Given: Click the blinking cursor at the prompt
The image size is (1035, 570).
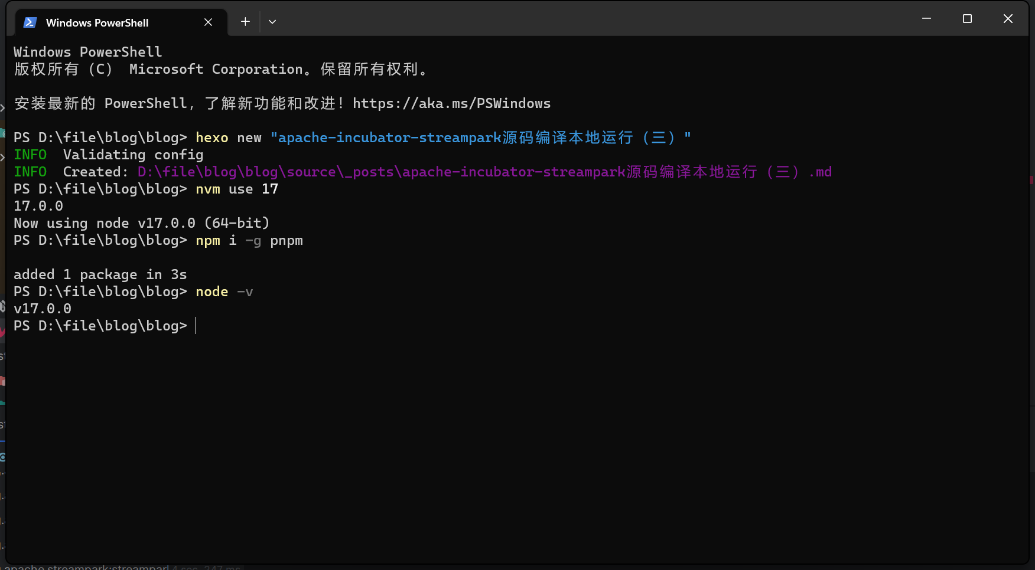Looking at the screenshot, I should (x=196, y=326).
